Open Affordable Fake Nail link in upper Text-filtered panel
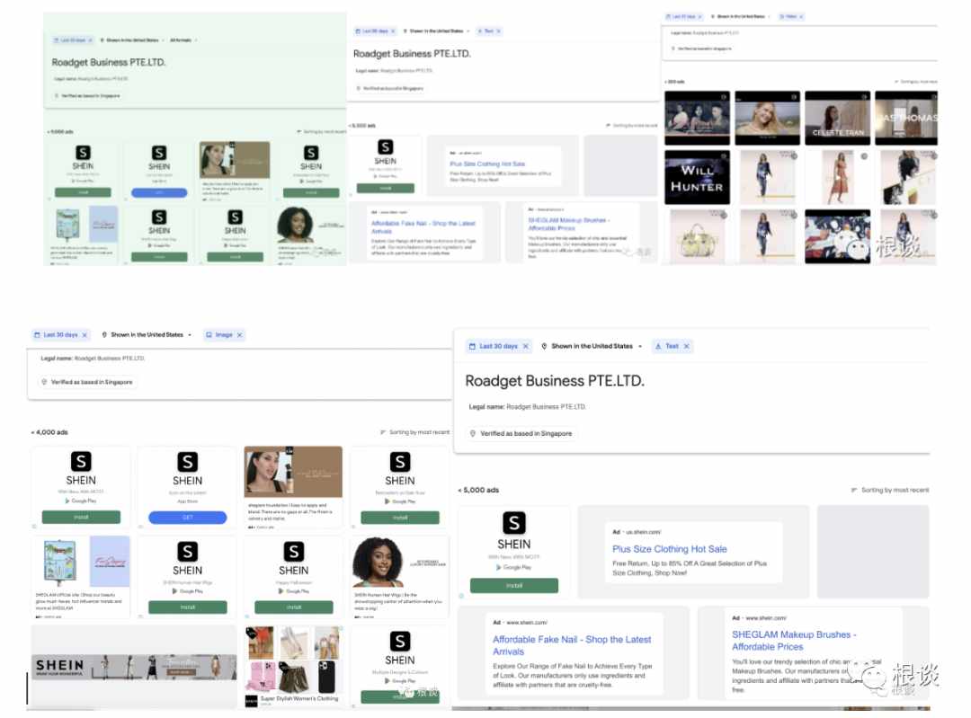Screen dimensions: 971x718 423,227
